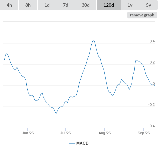158x152 pixels.
Task: Click the 0.4 y-axis value
Action: click(x=152, y=41)
